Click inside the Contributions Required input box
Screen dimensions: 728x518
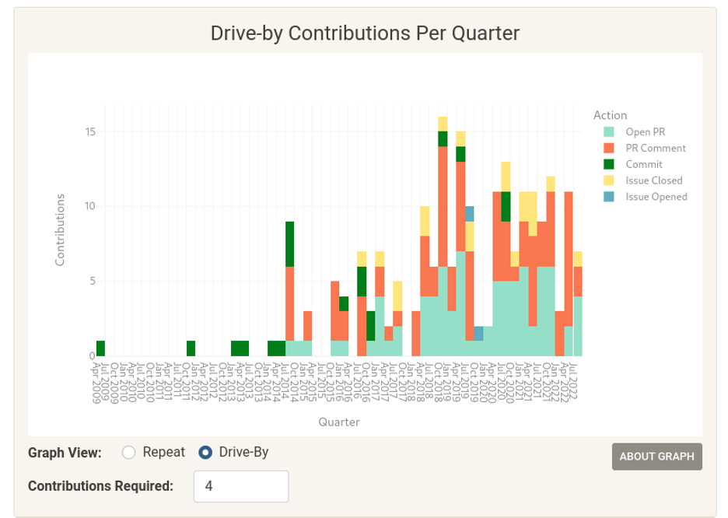tap(240, 486)
